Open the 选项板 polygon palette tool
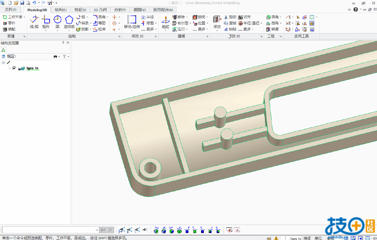 69,22
